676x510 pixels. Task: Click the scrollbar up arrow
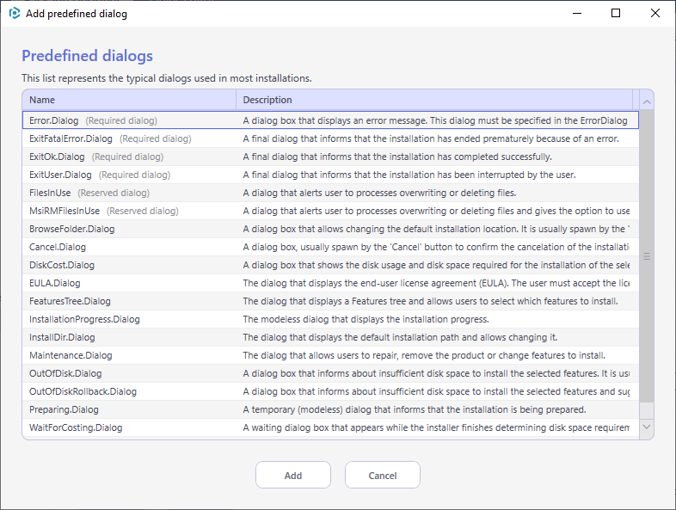[x=647, y=101]
